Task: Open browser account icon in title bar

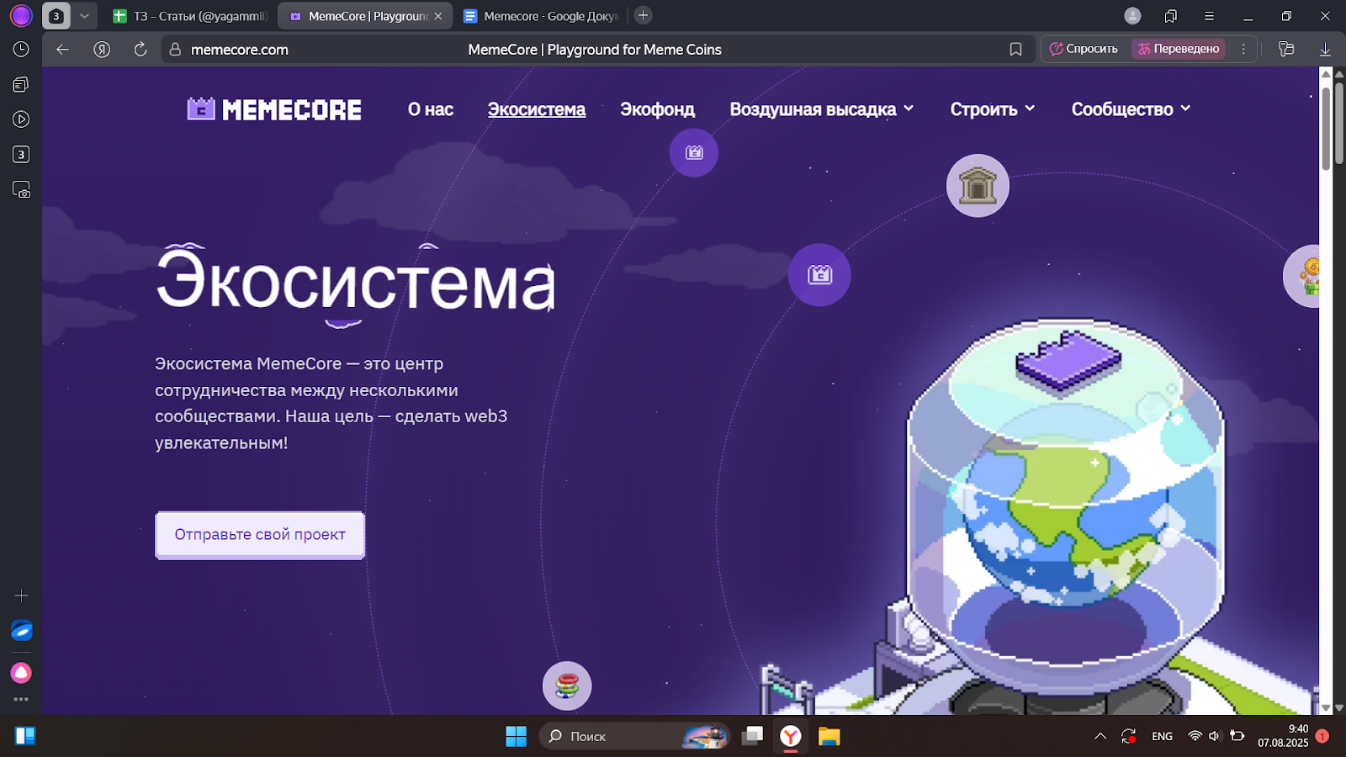Action: [x=1133, y=15]
